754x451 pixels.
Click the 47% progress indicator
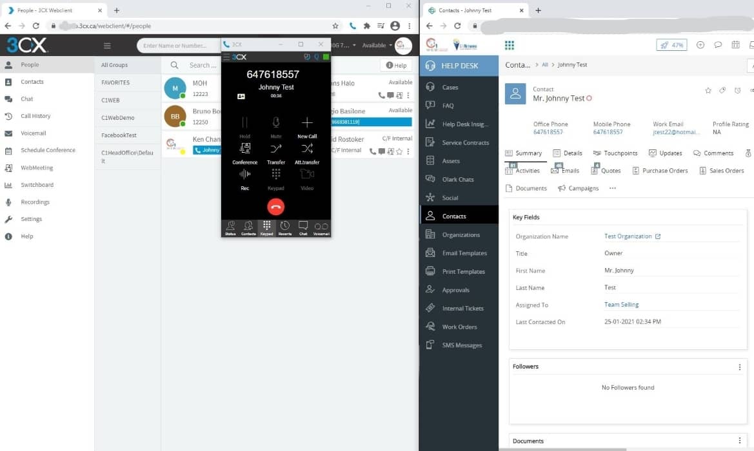click(671, 45)
